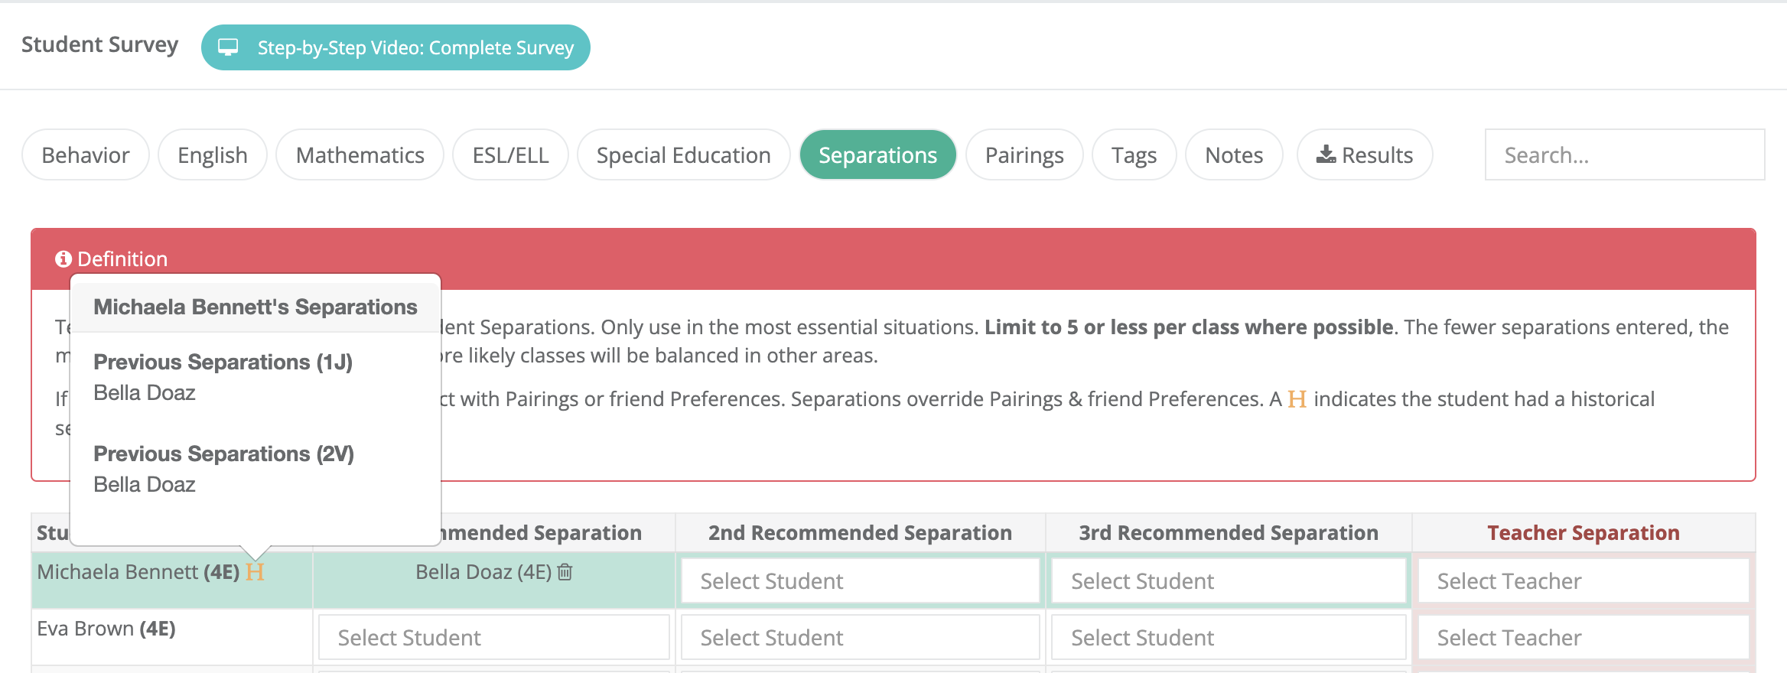
Task: Go to the Special Education tab
Action: (683, 154)
